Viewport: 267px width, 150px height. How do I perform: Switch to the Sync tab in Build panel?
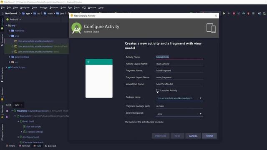(17, 105)
